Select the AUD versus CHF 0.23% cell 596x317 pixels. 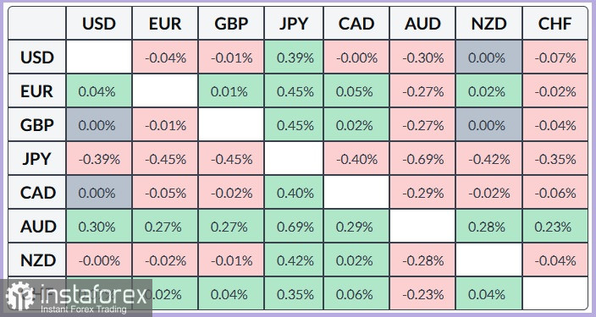[555, 227]
